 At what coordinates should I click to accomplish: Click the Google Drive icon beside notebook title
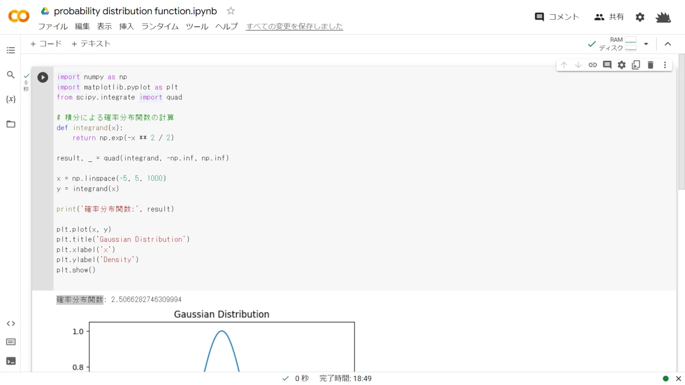(x=45, y=11)
